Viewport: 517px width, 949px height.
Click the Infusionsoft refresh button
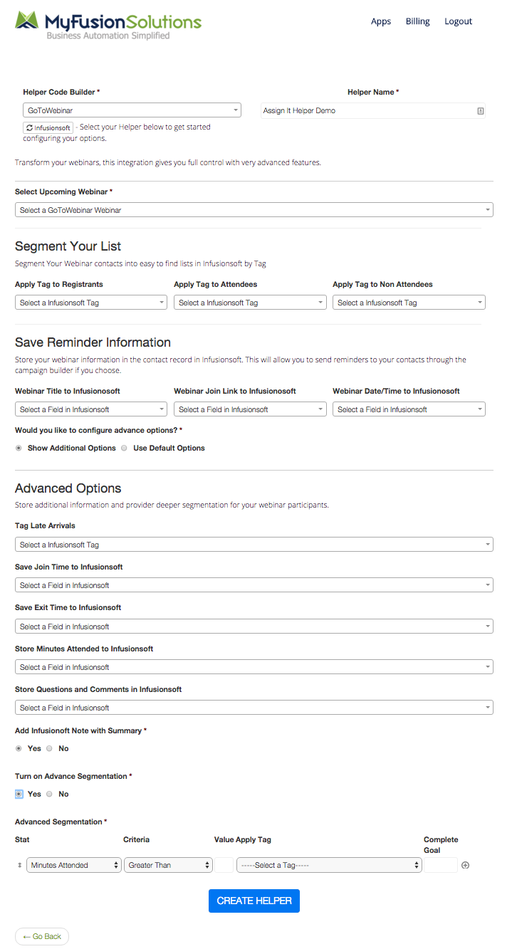pyautogui.click(x=48, y=127)
